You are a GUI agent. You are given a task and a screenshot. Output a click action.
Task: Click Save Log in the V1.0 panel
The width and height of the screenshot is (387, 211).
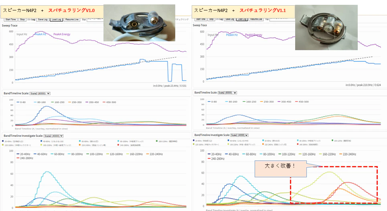pyautogui.click(x=43, y=20)
